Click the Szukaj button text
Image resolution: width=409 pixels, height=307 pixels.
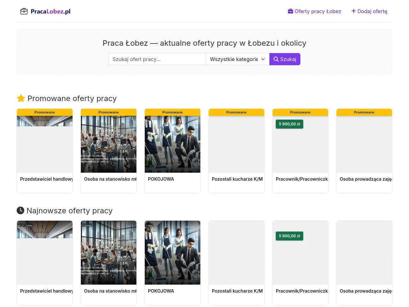click(x=288, y=59)
